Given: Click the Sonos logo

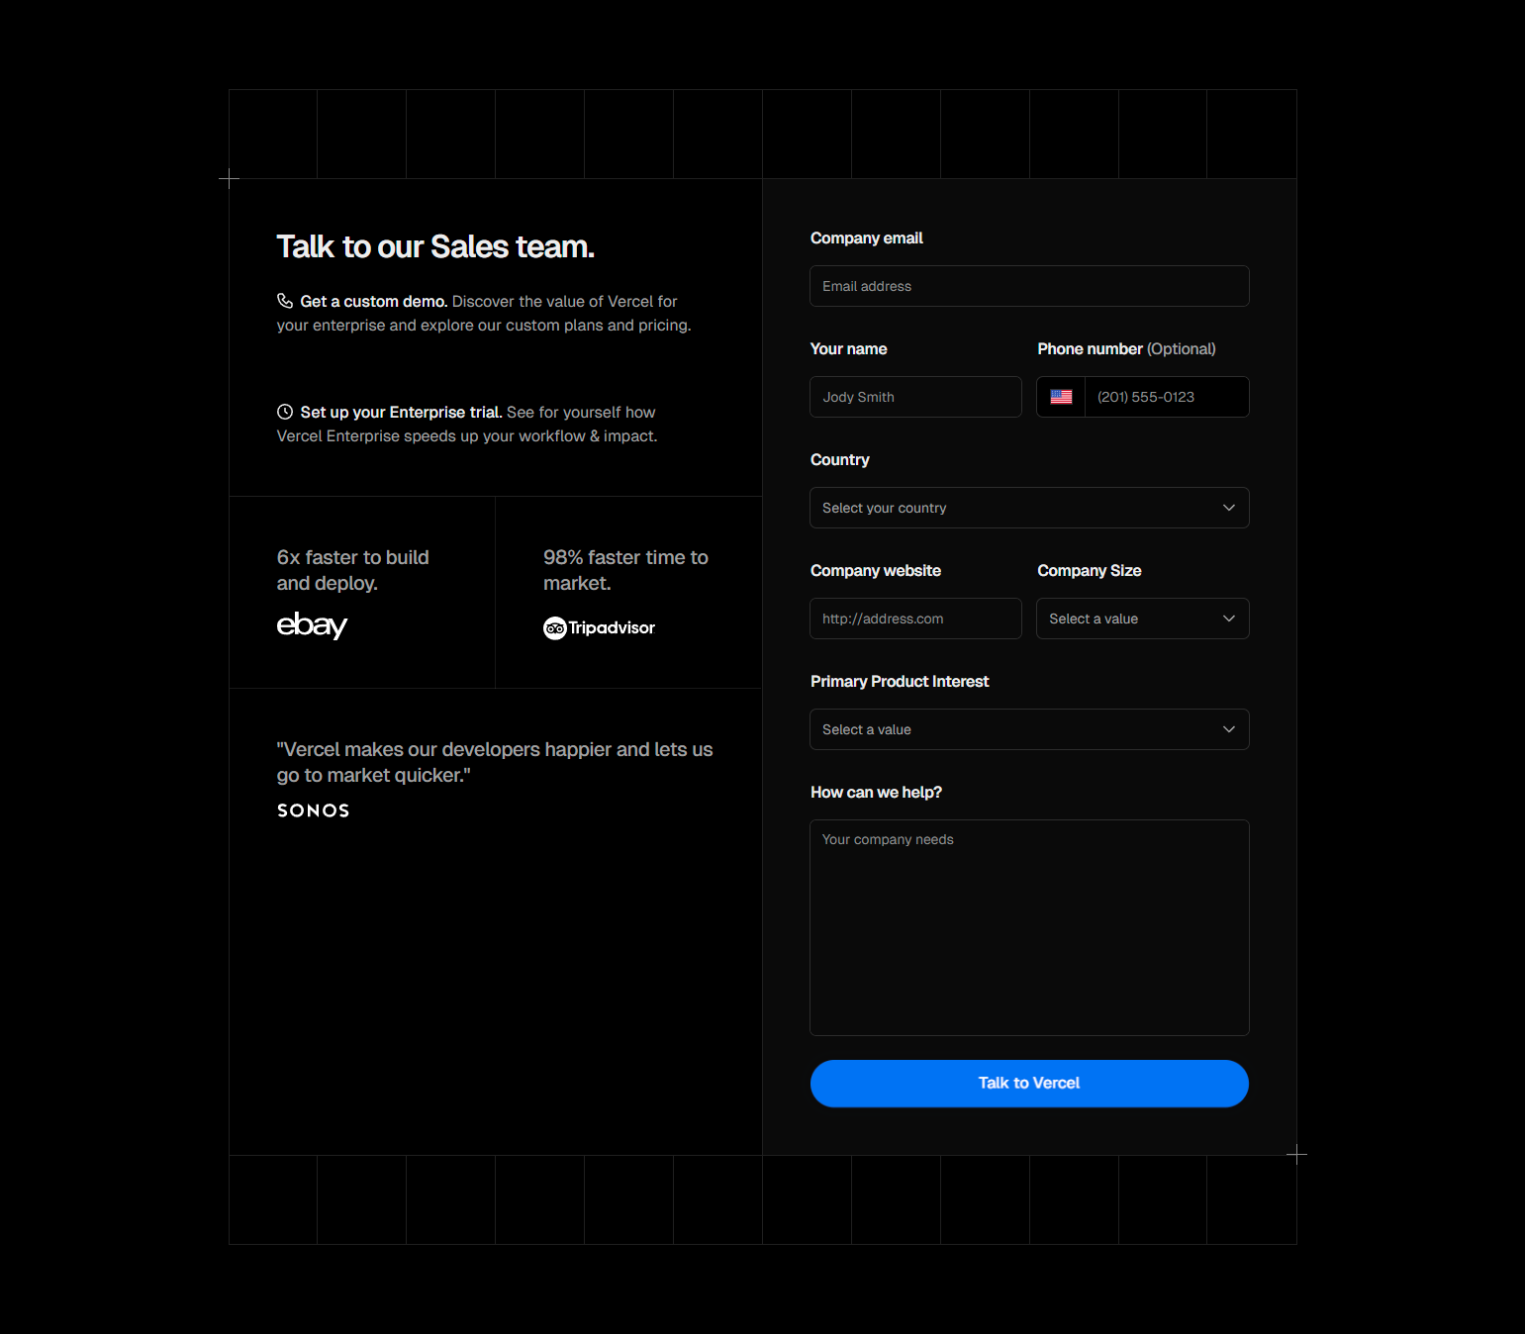Looking at the screenshot, I should pos(313,810).
